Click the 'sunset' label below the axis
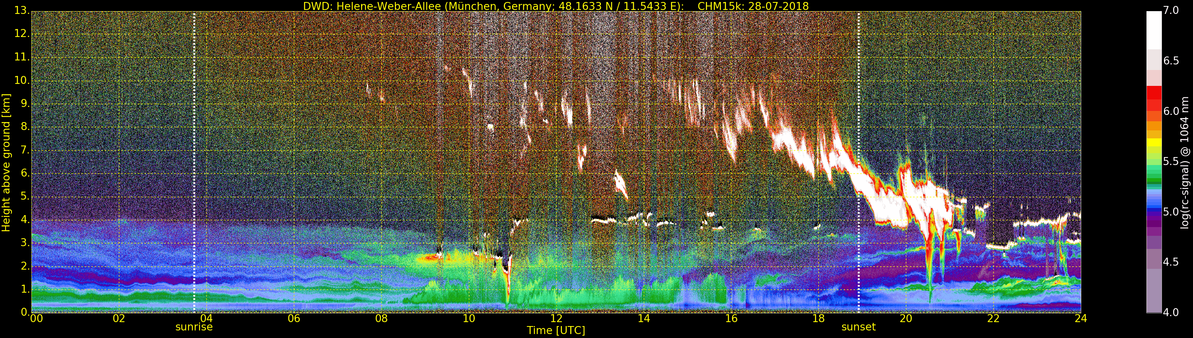The width and height of the screenshot is (1193, 338). 859,327
